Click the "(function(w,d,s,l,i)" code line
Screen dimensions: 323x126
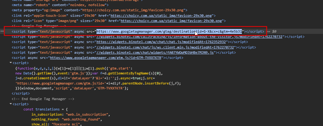point(74,68)
